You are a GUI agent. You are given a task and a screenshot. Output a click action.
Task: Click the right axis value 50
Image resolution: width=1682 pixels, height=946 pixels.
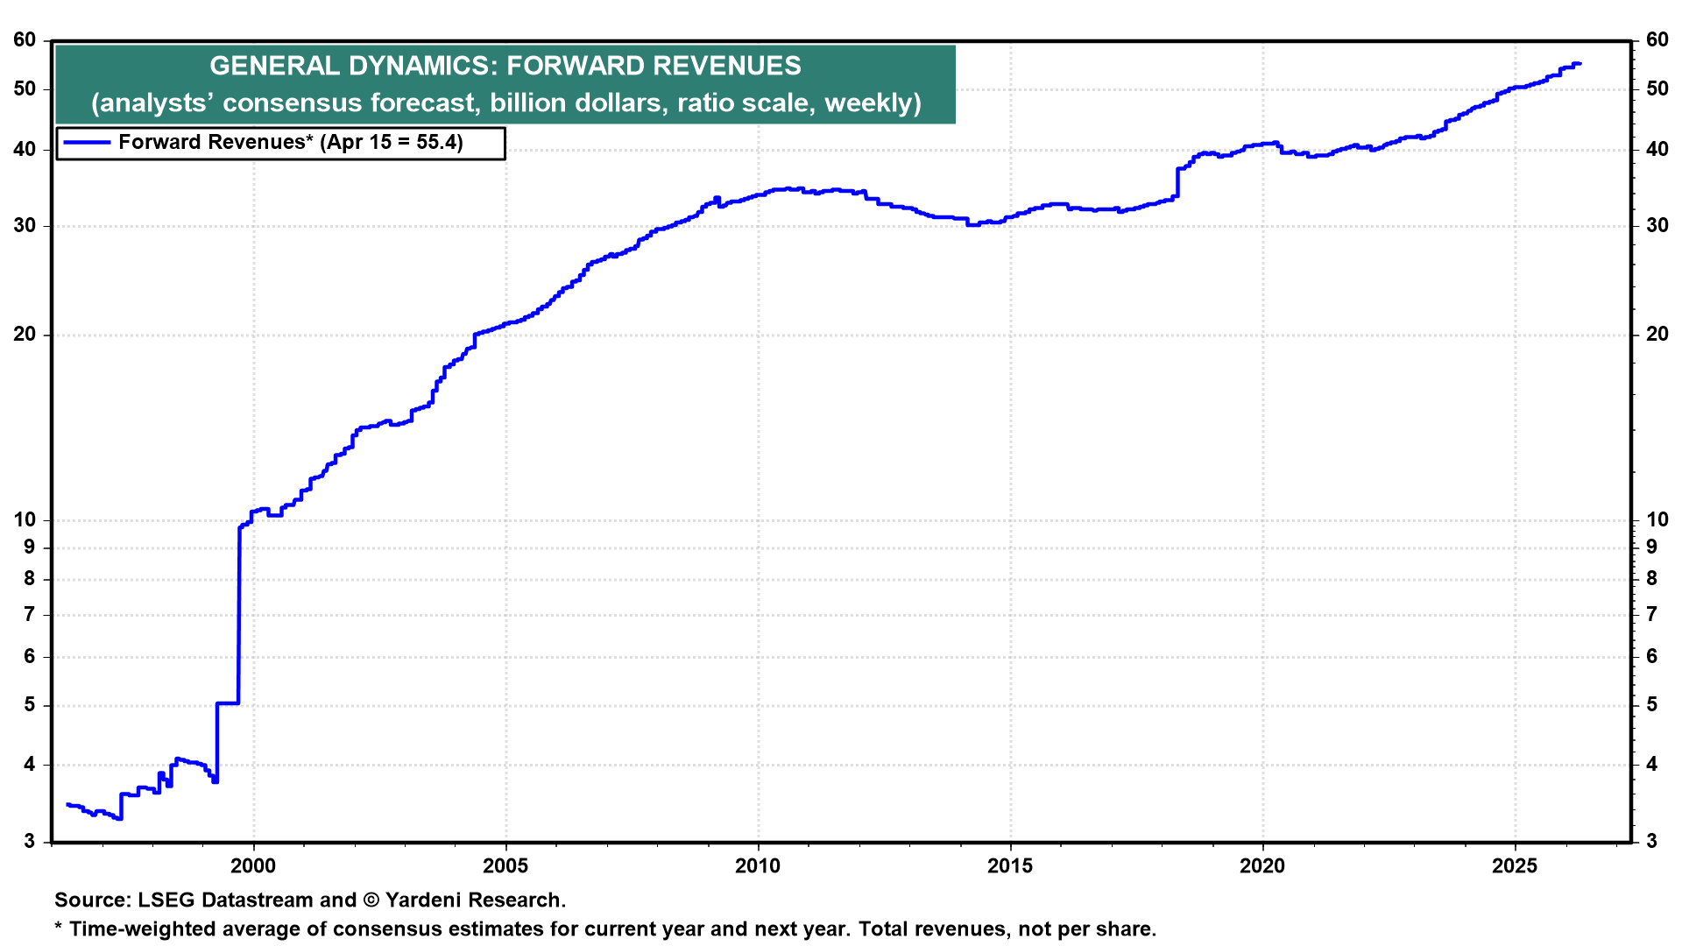(1657, 89)
